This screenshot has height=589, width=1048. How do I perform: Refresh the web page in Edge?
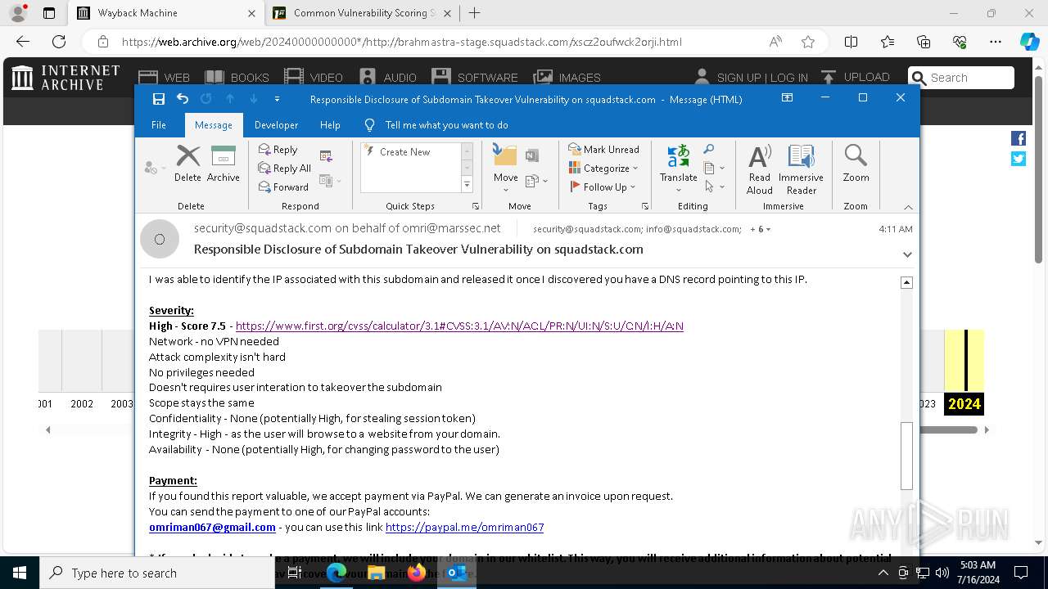(59, 42)
